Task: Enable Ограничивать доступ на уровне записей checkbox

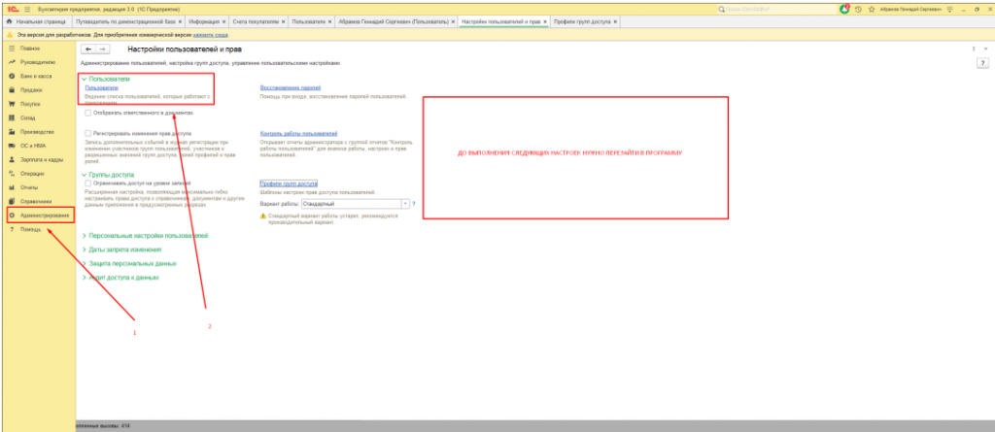Action: [87, 183]
